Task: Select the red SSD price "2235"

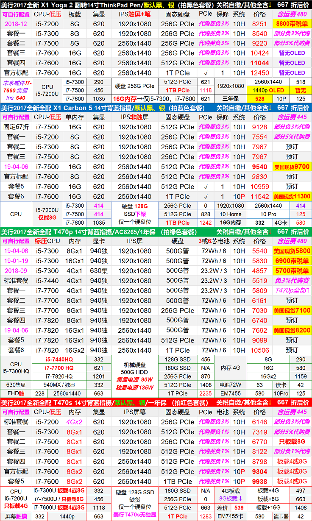Action: pyautogui.click(x=206, y=393)
